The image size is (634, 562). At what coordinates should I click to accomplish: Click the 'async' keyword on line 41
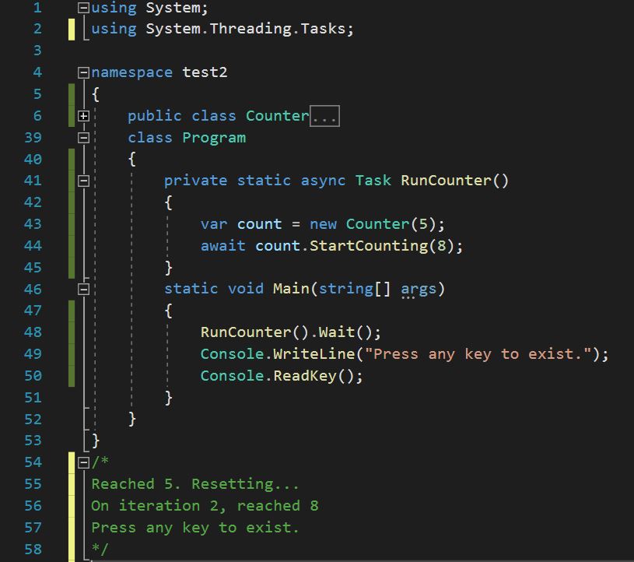(323, 181)
